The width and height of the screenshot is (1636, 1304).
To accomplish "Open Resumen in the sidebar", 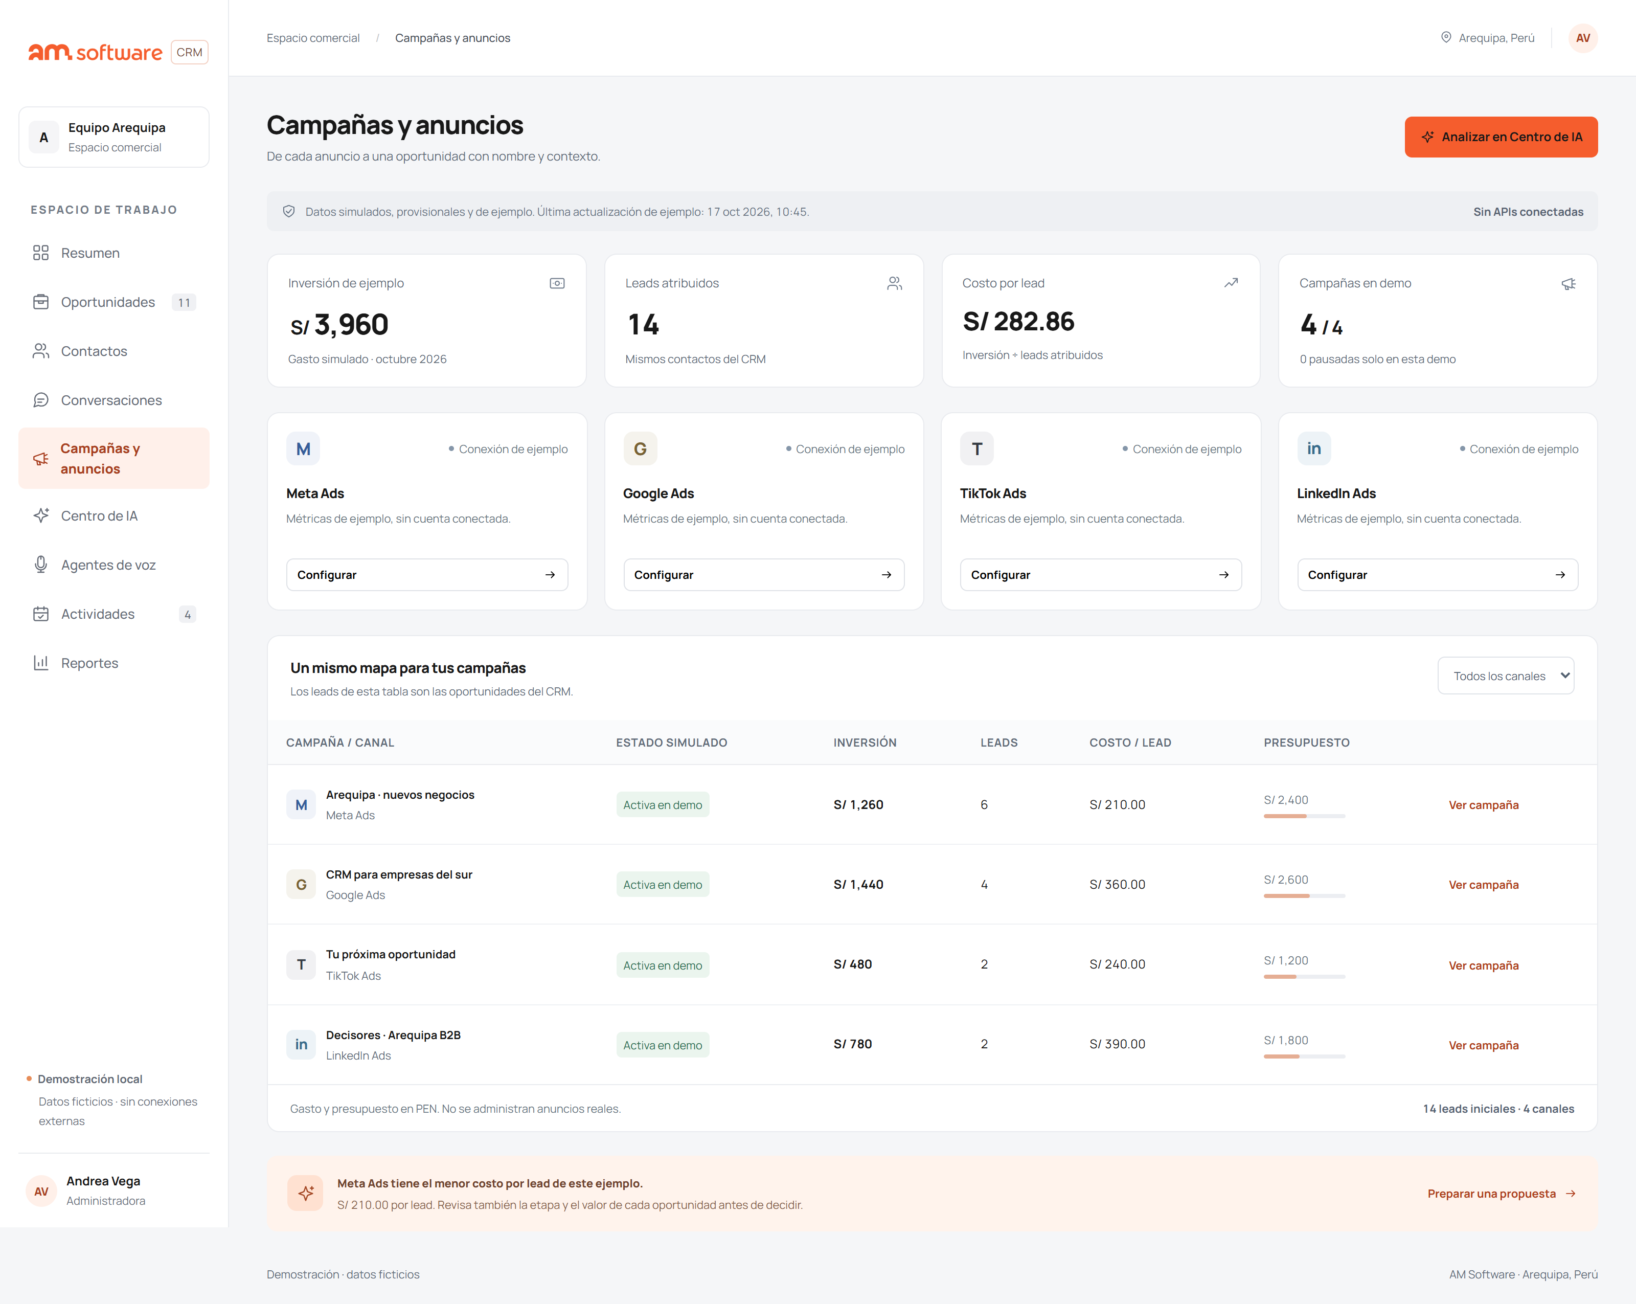I will coord(114,253).
